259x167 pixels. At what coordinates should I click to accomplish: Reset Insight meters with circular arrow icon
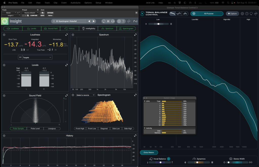[x=103, y=21]
